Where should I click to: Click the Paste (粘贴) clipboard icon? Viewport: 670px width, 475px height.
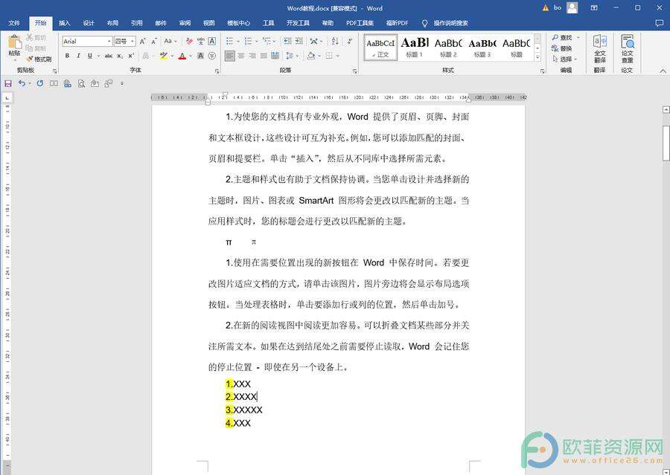[x=14, y=42]
